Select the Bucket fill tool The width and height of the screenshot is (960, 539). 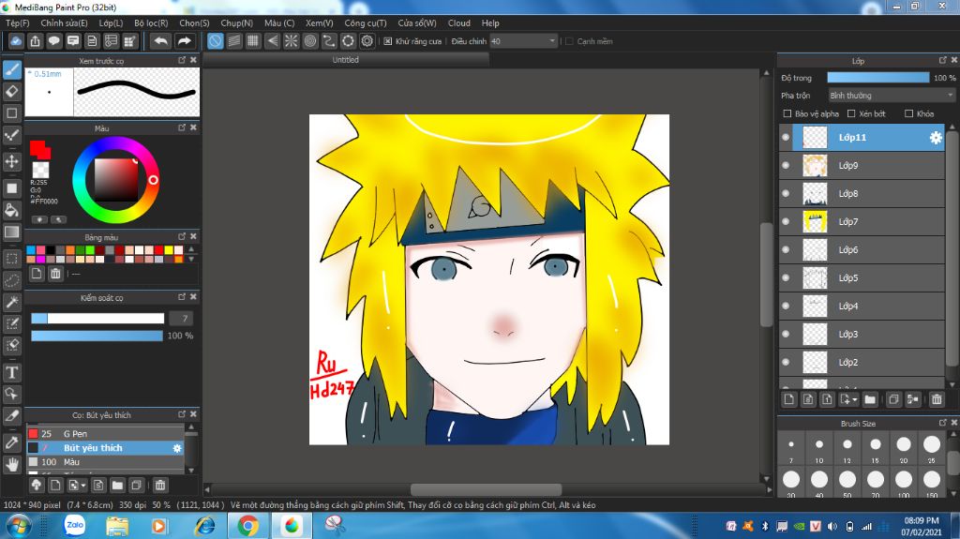11,210
